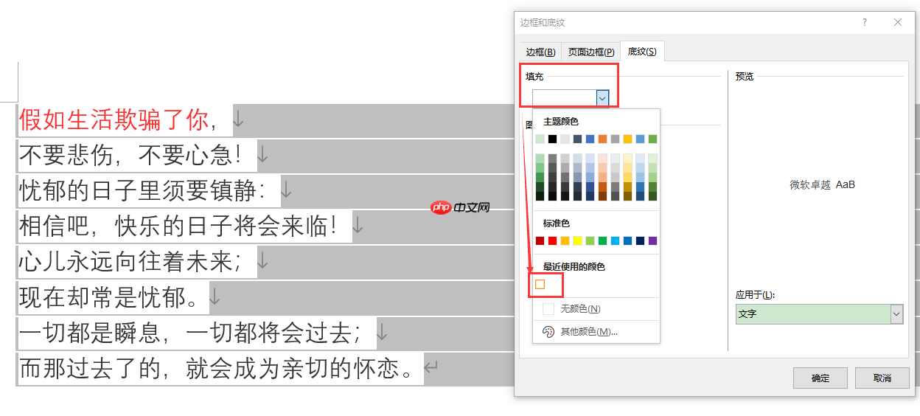Open the 应用于 dropdown showing 文字
Image resolution: width=920 pixels, height=416 pixels.
(x=819, y=314)
